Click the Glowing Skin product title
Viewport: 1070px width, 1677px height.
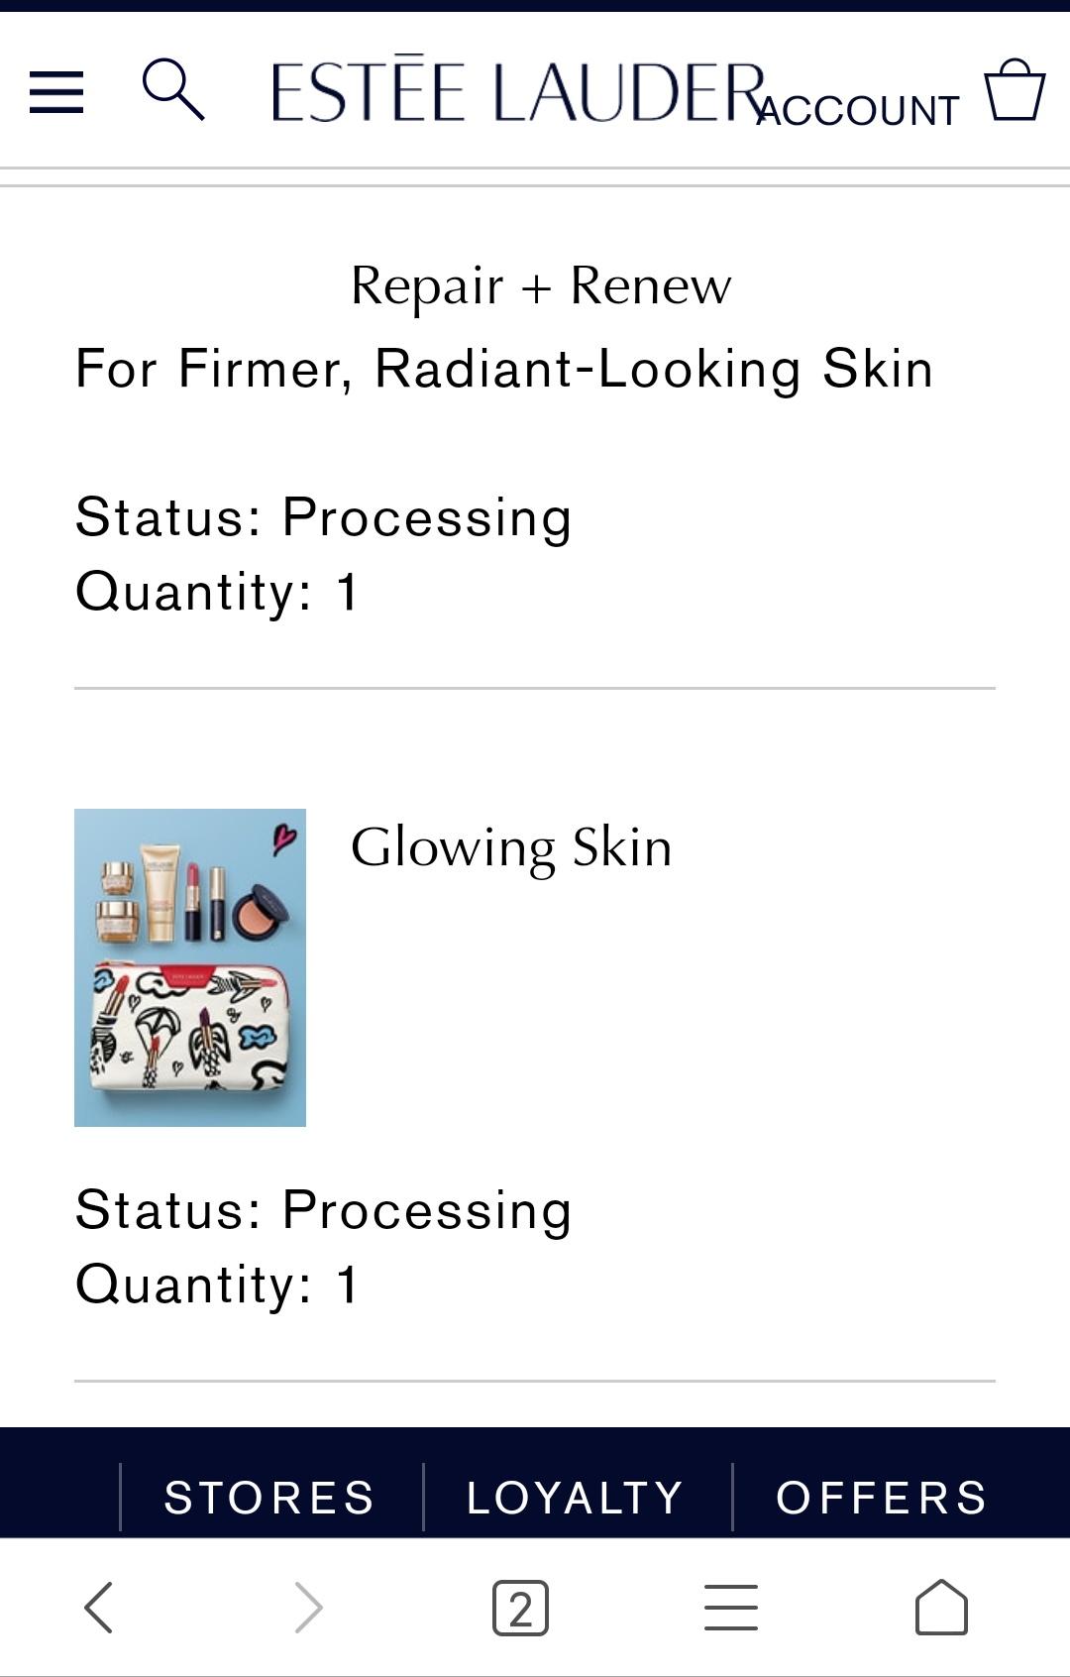pyautogui.click(x=511, y=848)
